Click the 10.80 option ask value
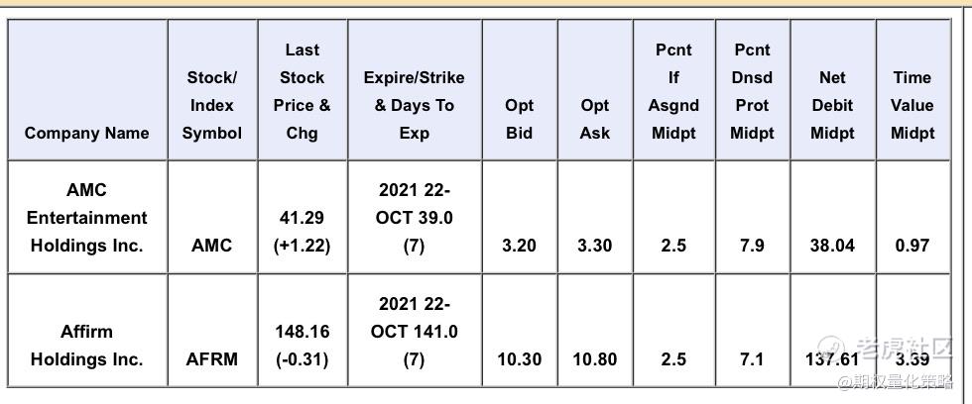This screenshot has height=404, width=972. coord(595,359)
